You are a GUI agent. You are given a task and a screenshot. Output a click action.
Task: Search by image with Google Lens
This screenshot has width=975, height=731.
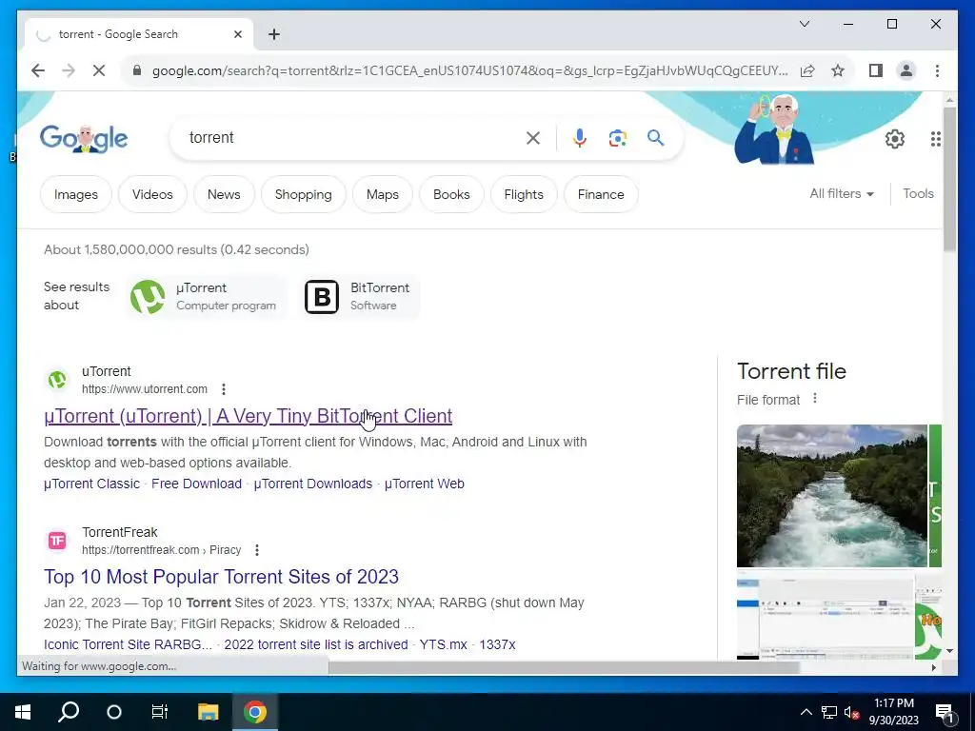[x=617, y=138]
